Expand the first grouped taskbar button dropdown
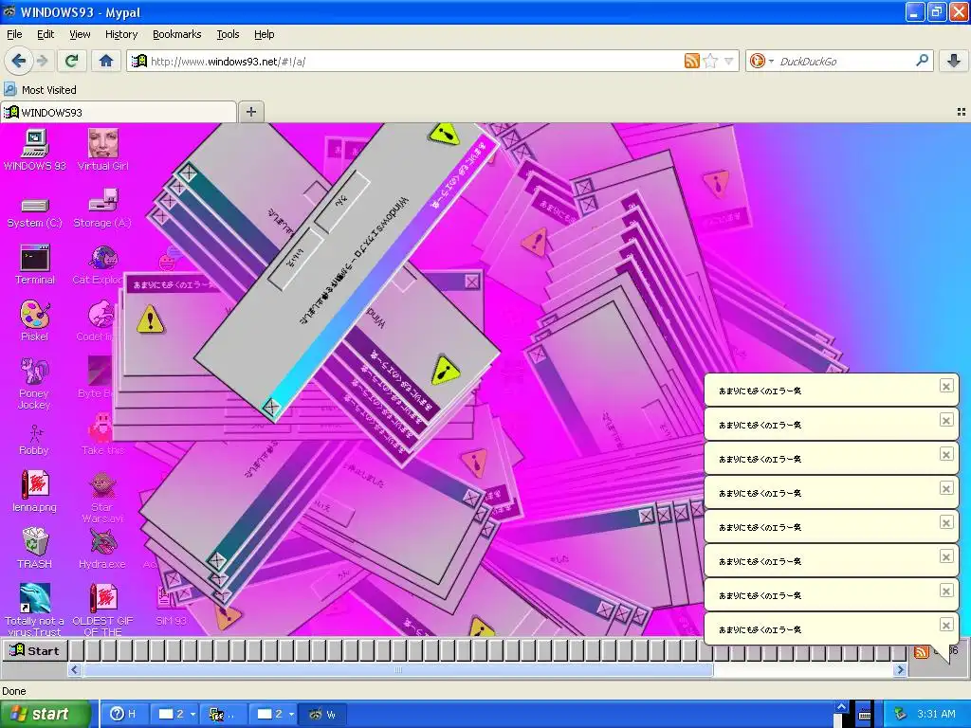 coord(192,715)
